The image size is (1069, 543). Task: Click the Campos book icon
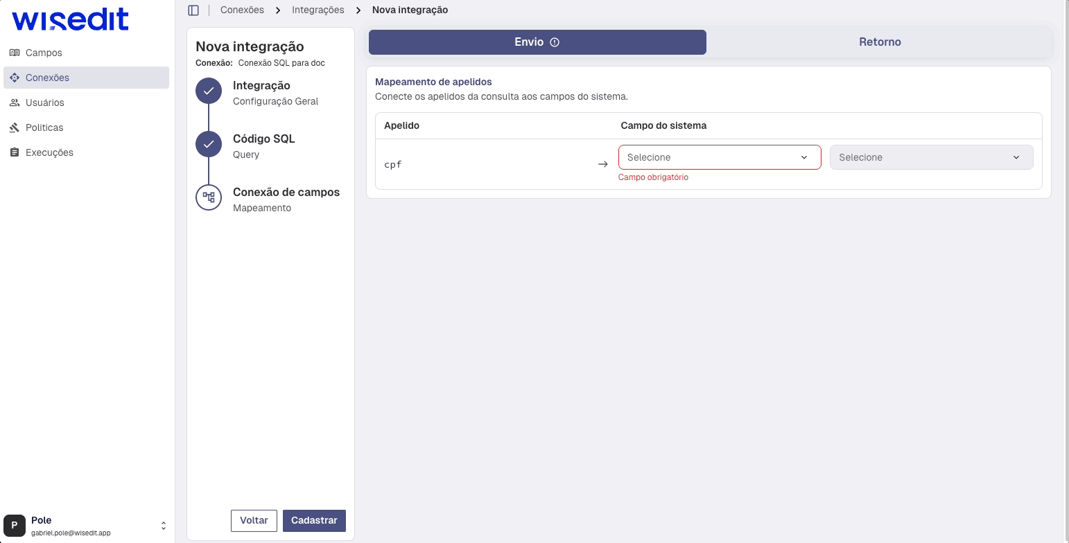(x=15, y=53)
